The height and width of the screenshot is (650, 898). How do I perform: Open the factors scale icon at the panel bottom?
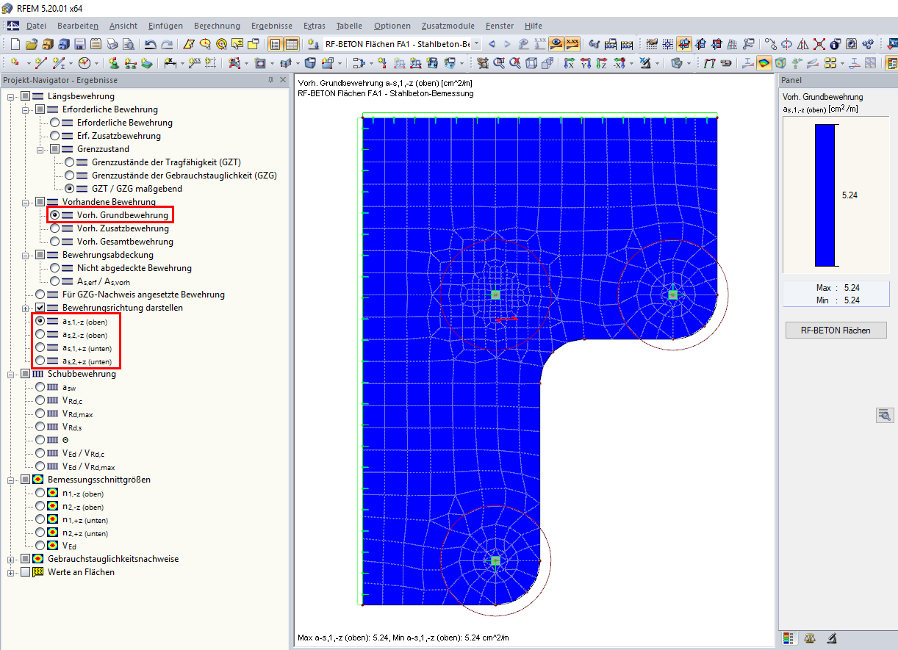pos(811,638)
